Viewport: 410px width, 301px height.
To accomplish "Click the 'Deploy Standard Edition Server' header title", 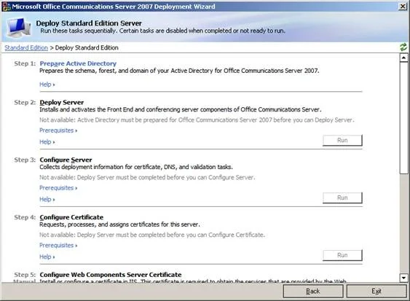I will point(89,23).
